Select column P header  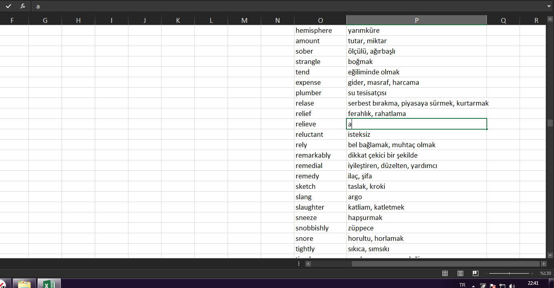click(x=416, y=20)
